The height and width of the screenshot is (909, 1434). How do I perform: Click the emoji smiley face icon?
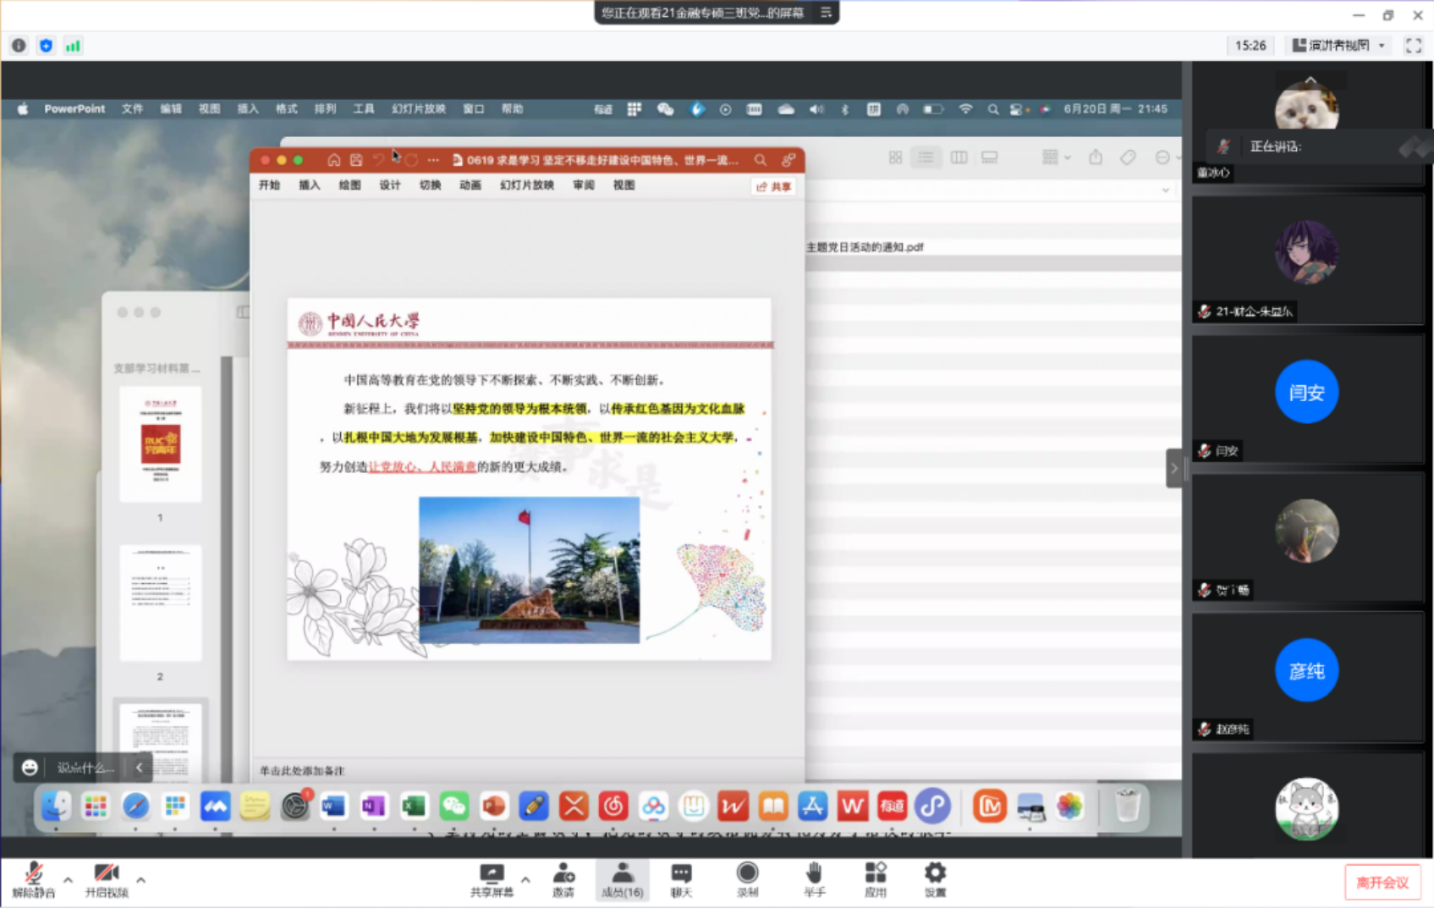pyautogui.click(x=30, y=768)
